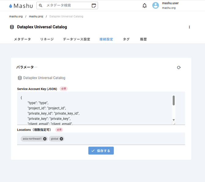Navigate to mashu.org breadcrumb

(x=16, y=17)
